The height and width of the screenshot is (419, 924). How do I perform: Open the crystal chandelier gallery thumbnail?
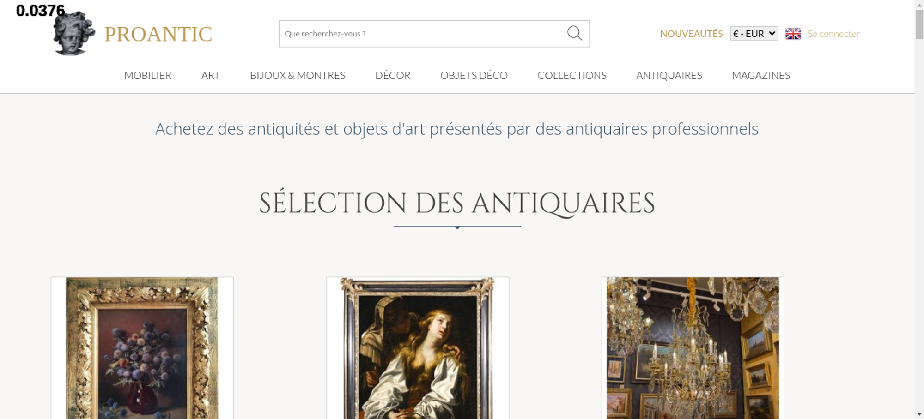coord(693,348)
